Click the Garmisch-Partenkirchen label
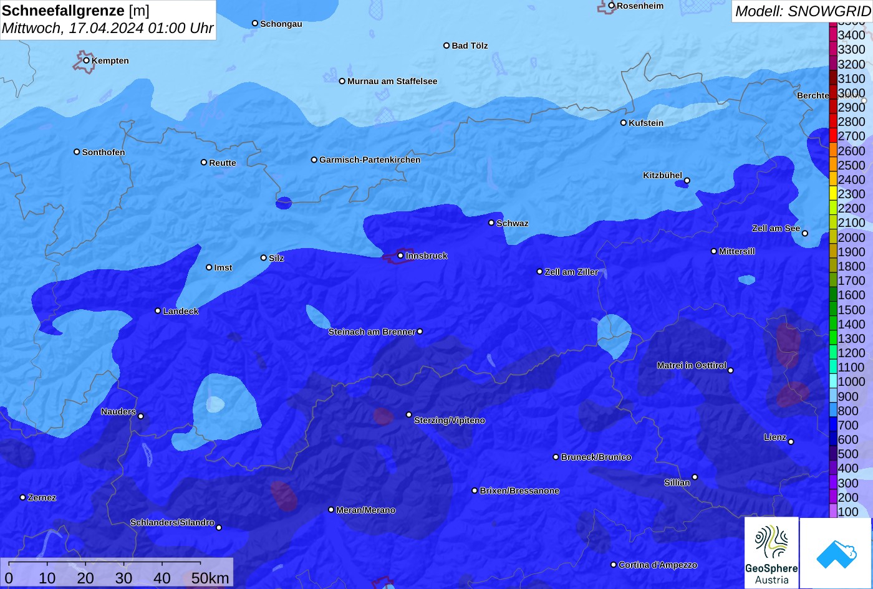Screen dimensions: 873x589 click(370, 160)
